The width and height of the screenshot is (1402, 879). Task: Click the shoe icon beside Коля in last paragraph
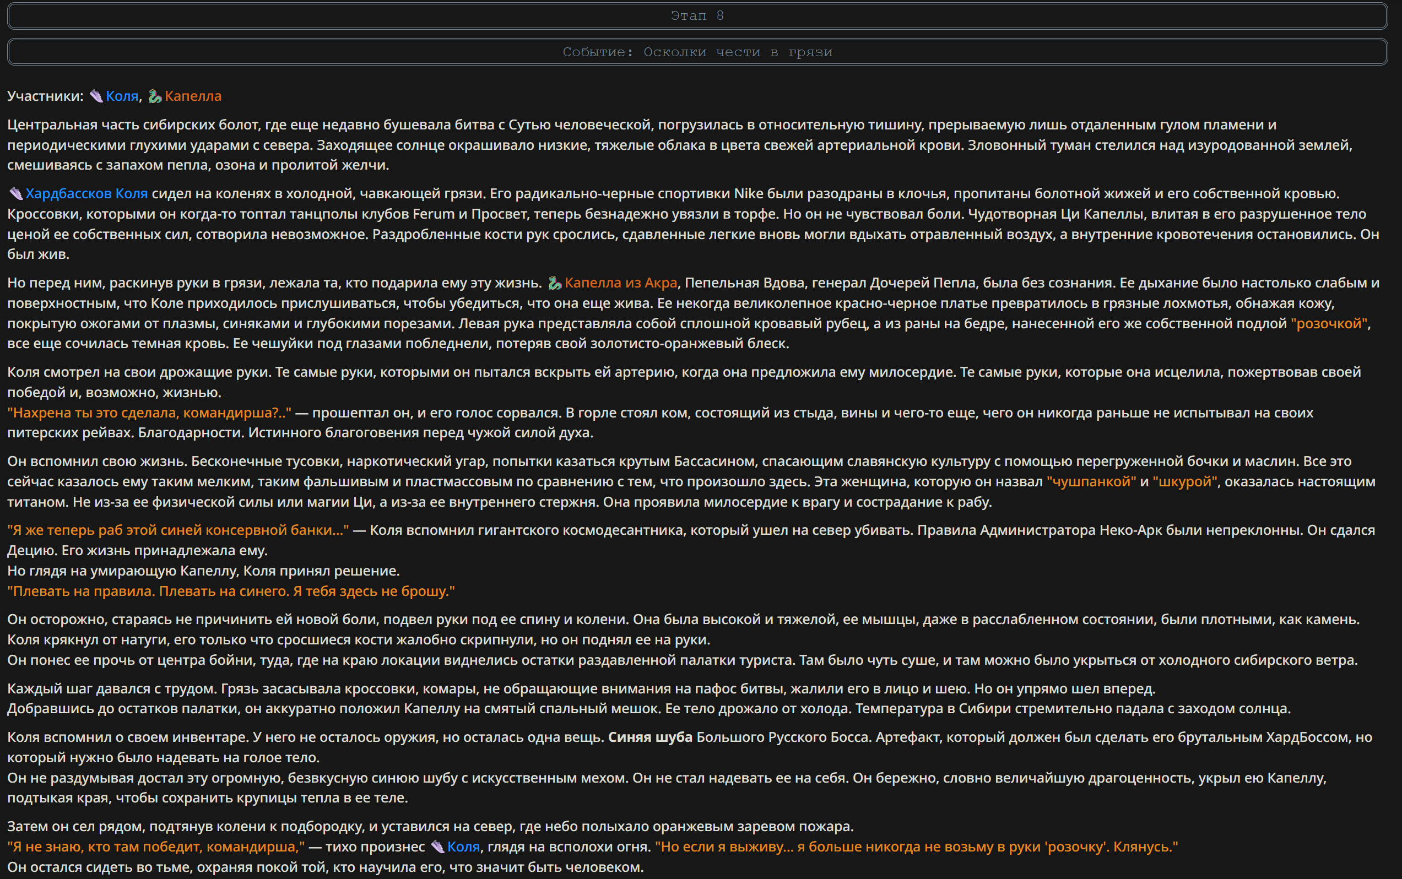[x=437, y=847]
